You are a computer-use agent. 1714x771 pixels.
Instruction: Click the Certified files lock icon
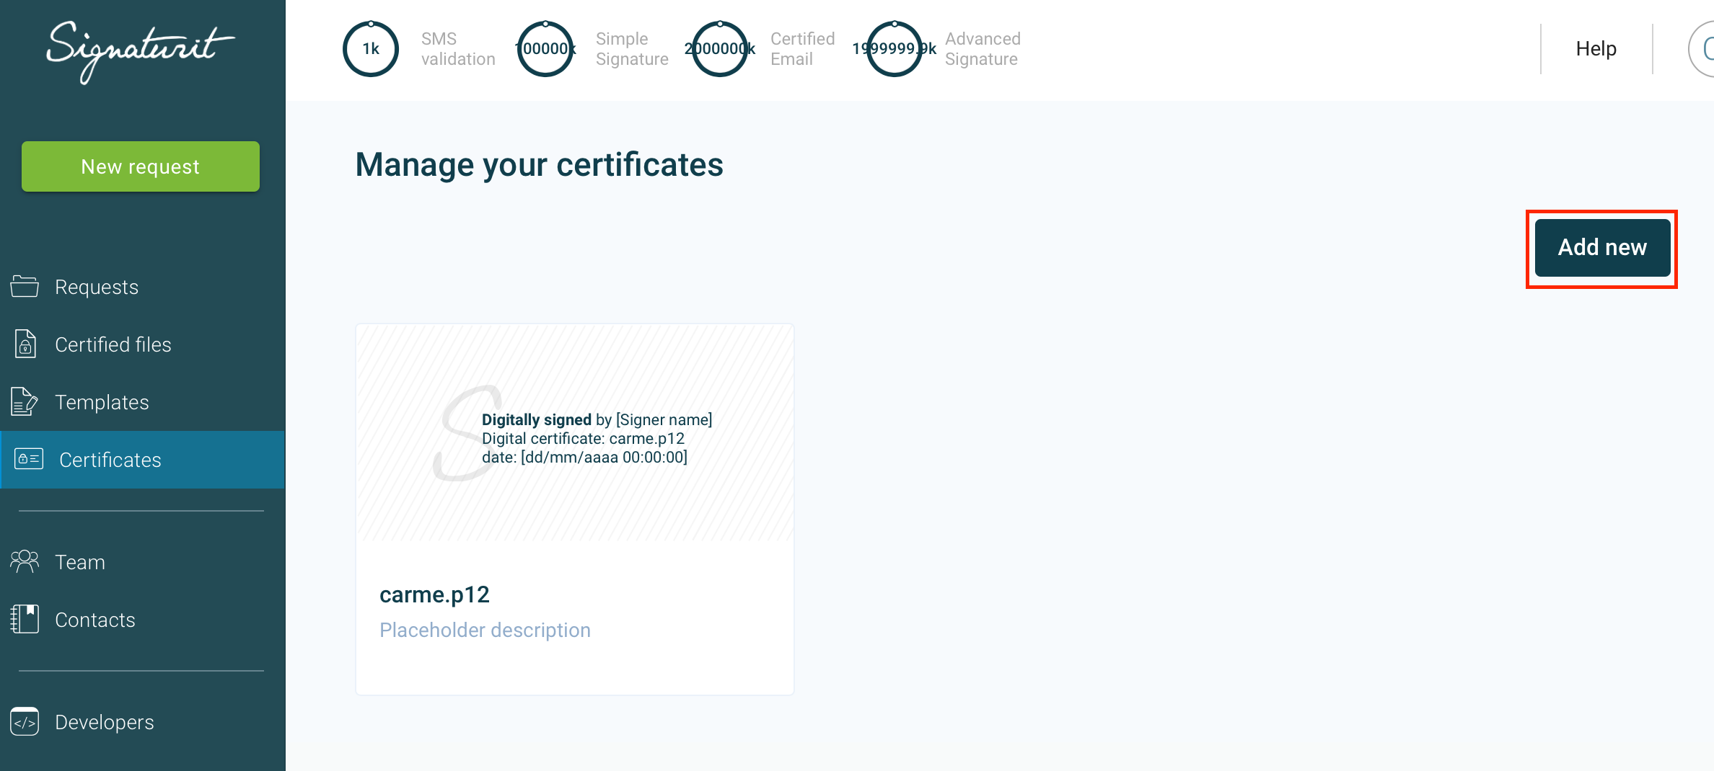(x=25, y=344)
